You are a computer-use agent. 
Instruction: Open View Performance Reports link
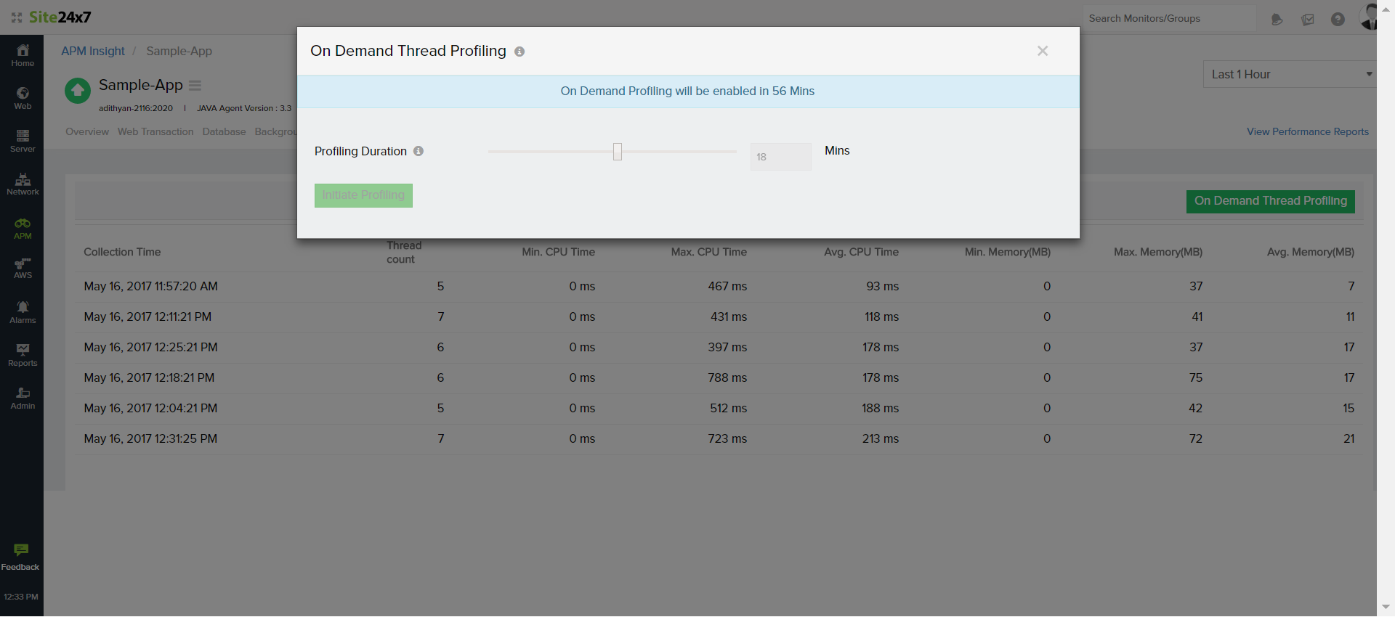click(x=1307, y=131)
